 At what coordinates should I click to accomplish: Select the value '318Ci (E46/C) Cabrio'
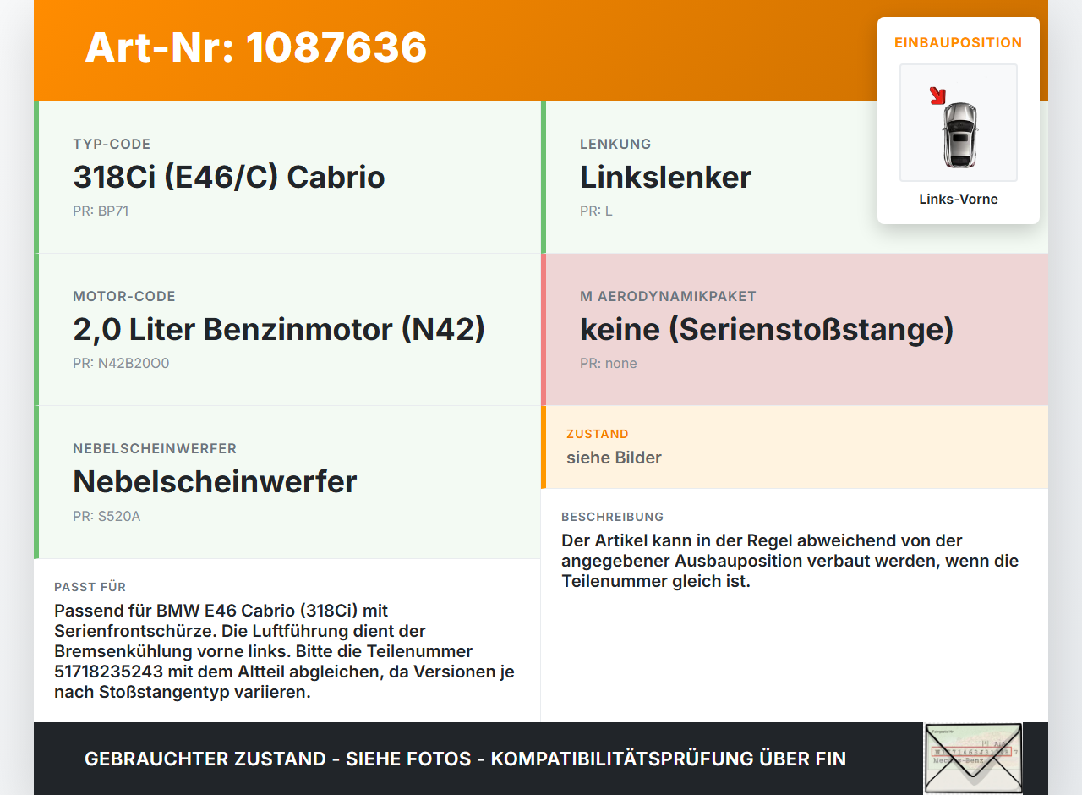pos(229,178)
